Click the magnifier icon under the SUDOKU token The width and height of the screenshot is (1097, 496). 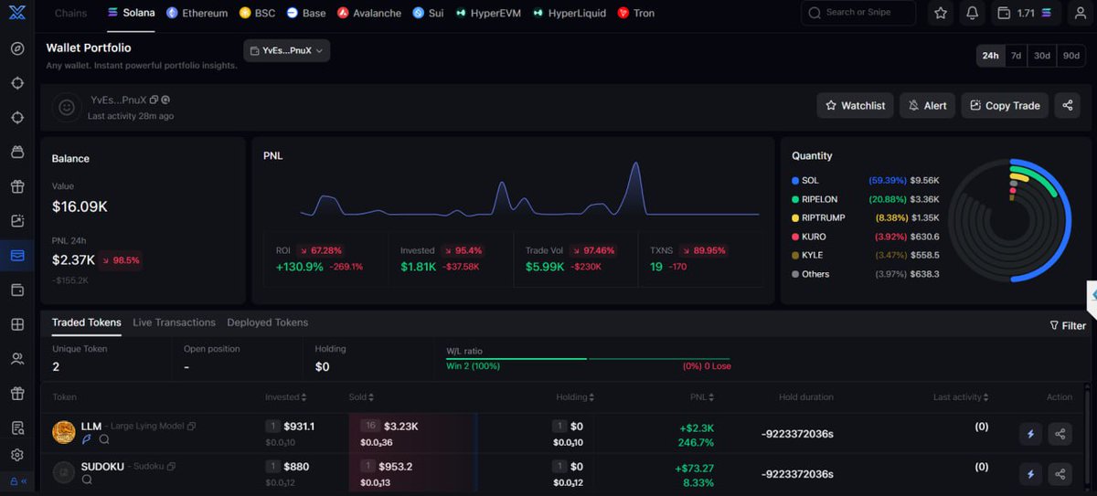[87, 479]
